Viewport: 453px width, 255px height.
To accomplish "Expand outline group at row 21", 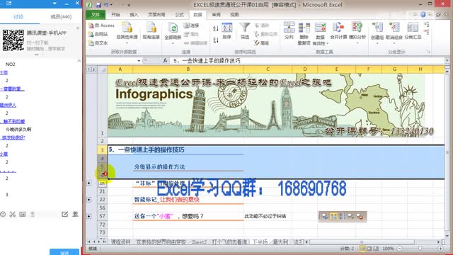I will pos(89,183).
